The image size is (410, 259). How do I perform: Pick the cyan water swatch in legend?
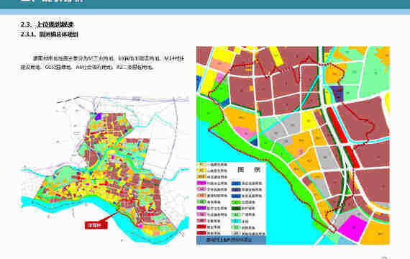[236, 221]
